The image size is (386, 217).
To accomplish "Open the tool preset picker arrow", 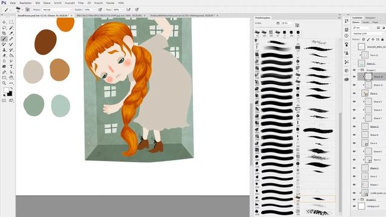I will [x=10, y=10].
